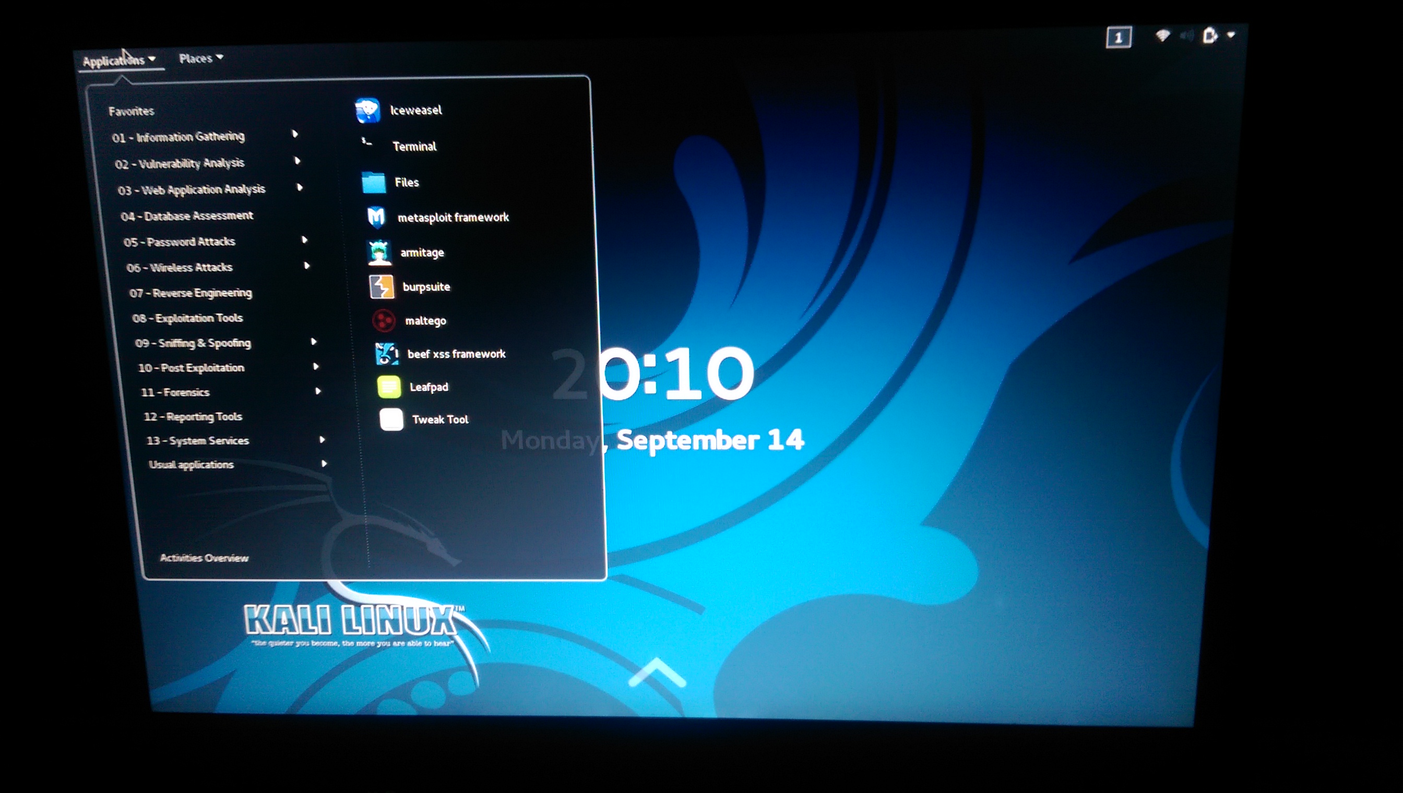Image resolution: width=1403 pixels, height=793 pixels.
Task: Launch the Tweak Tool icon
Action: pyautogui.click(x=391, y=419)
